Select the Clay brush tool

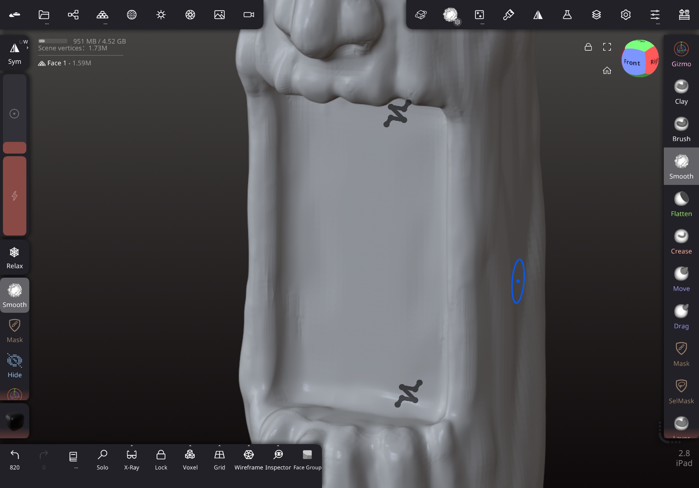coord(681,92)
